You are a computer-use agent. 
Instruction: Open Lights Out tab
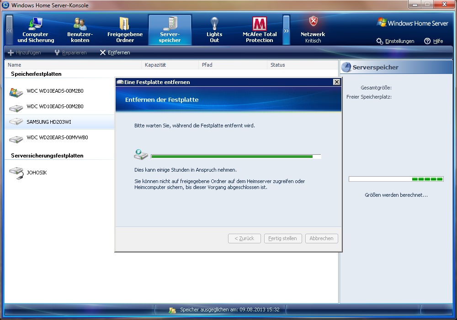[x=214, y=30]
